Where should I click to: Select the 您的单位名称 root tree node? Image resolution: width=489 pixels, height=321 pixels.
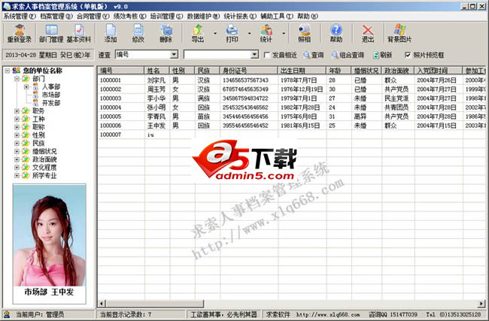tap(42, 71)
